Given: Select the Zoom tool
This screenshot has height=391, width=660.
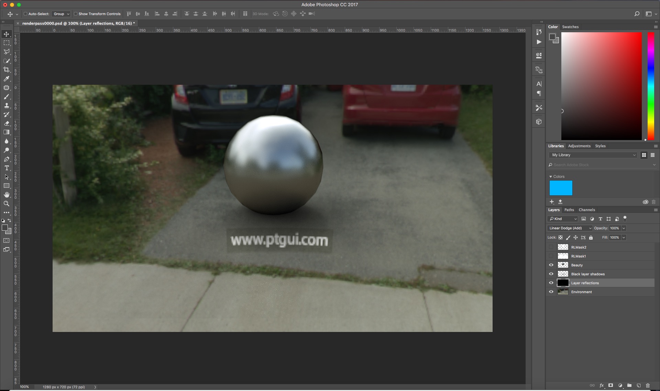Looking at the screenshot, I should click(7, 204).
